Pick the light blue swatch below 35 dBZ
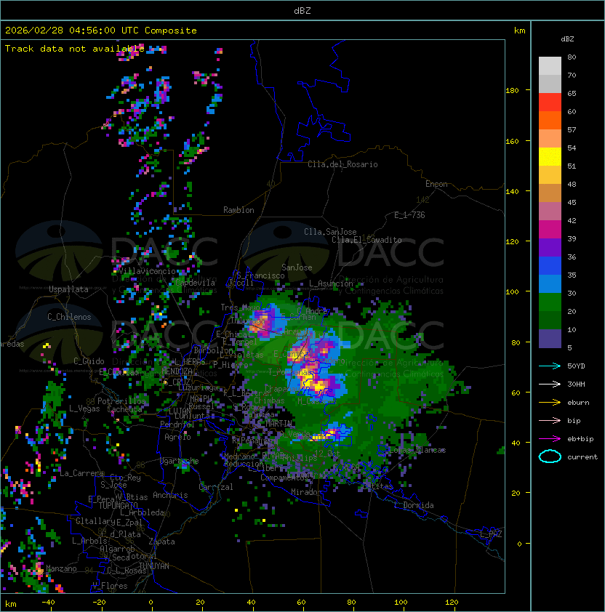 coord(550,284)
